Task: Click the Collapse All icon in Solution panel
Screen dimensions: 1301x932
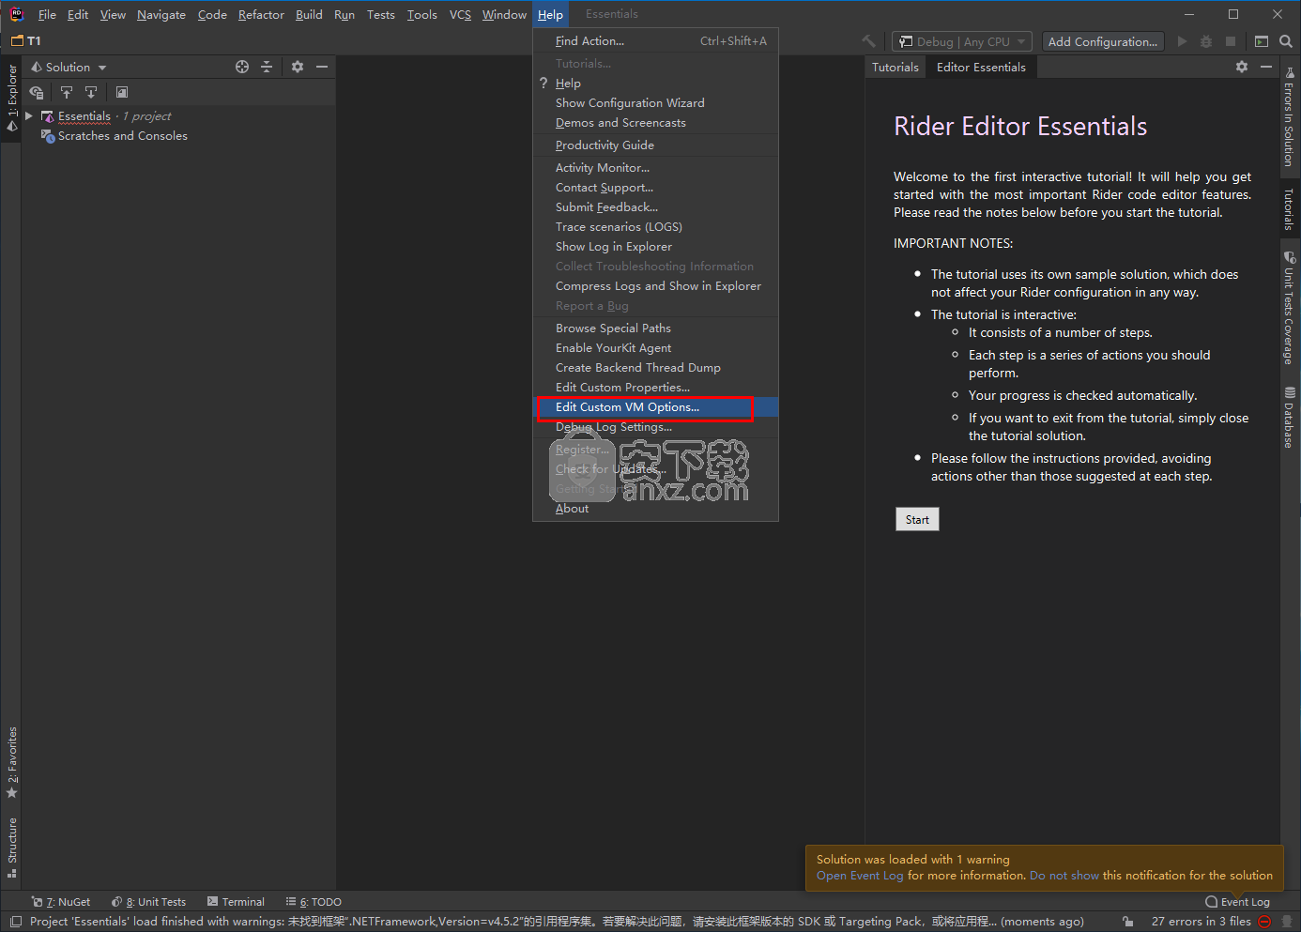Action: 267,67
